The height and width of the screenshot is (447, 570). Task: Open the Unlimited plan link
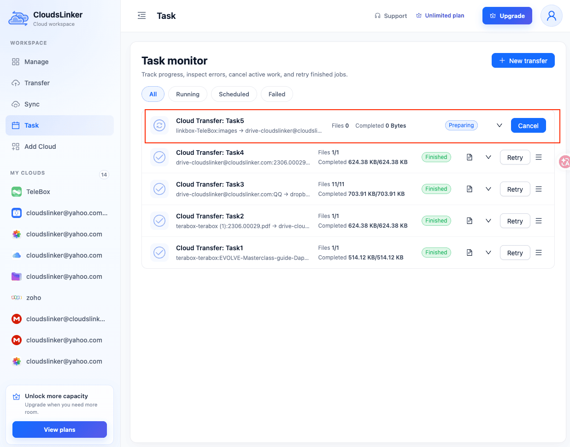point(440,16)
